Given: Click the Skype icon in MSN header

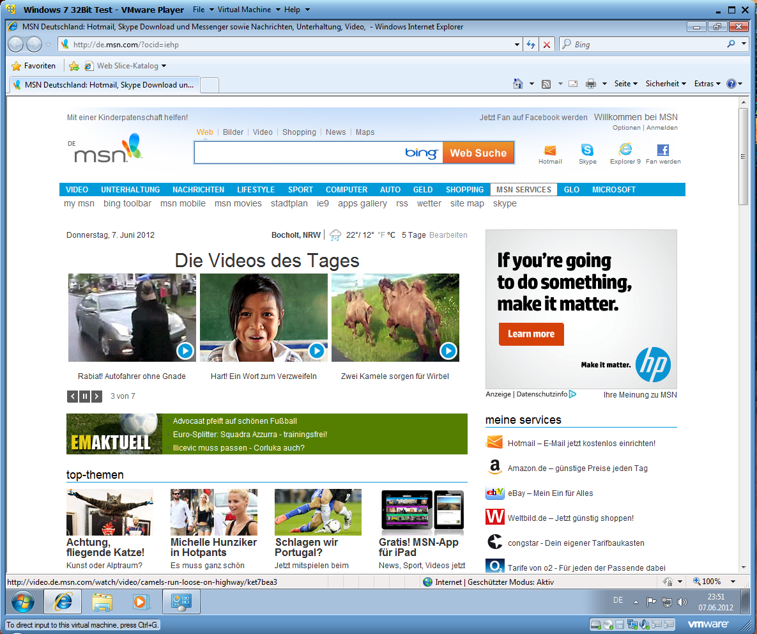Looking at the screenshot, I should pos(587,150).
